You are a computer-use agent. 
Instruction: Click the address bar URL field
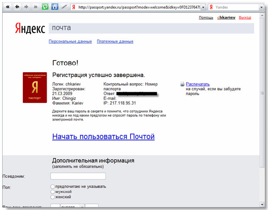click(x=139, y=7)
